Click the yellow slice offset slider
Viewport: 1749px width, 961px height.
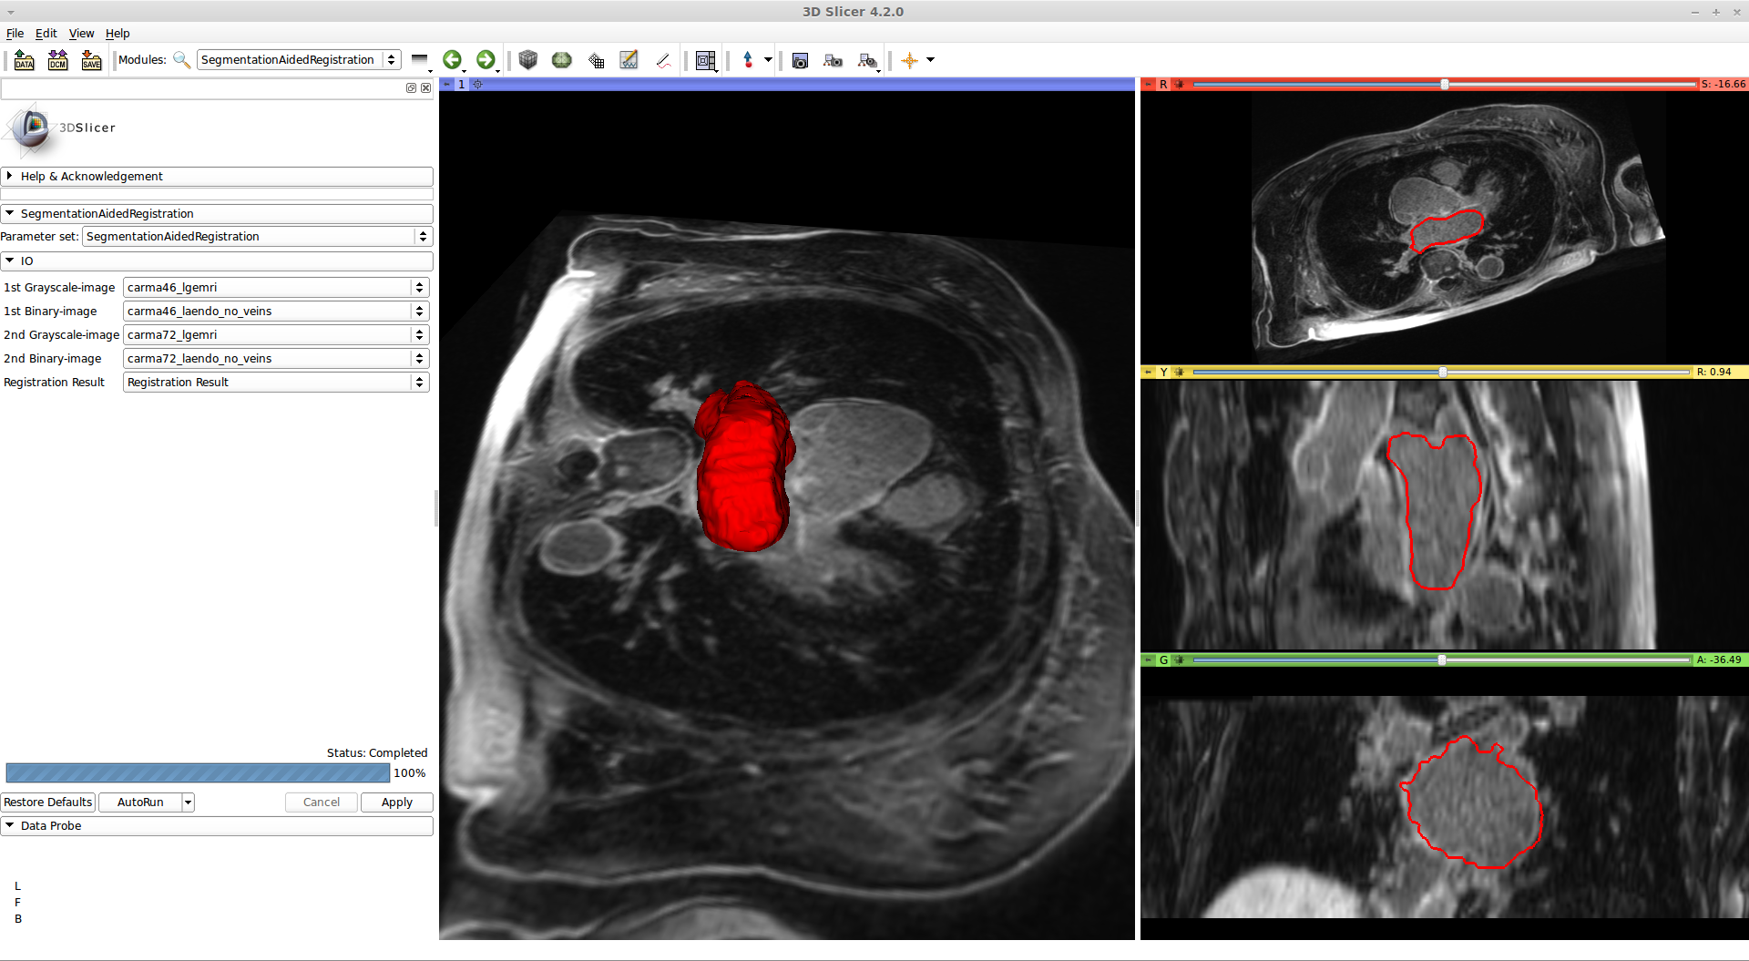coord(1442,372)
